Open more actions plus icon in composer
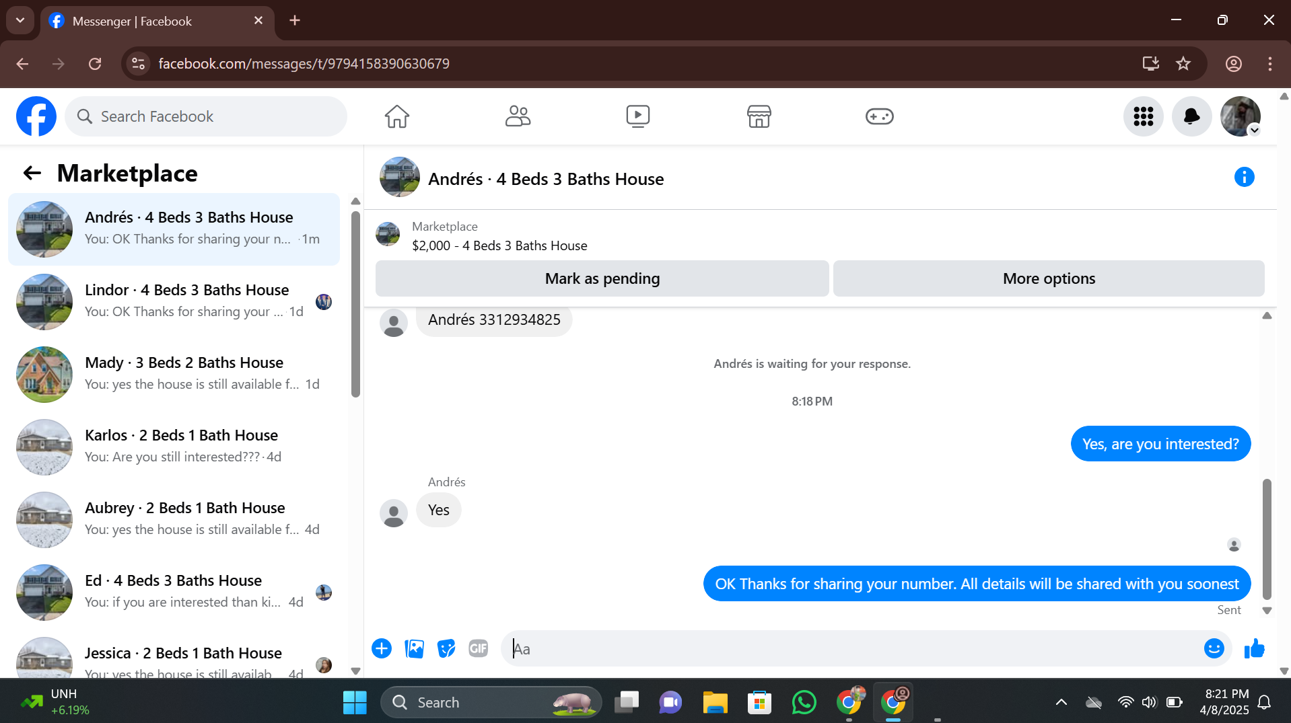Viewport: 1291px width, 723px height. [x=382, y=648]
